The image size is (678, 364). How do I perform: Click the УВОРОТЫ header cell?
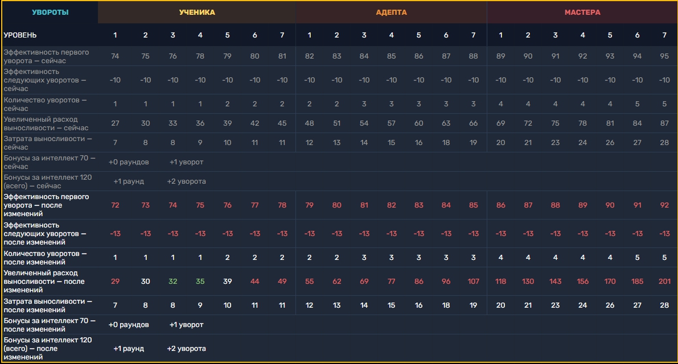(50, 12)
